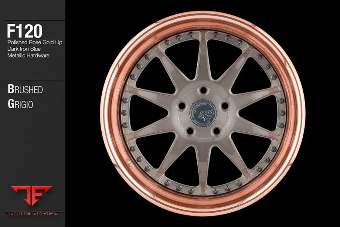
Task: Click the "Metallic Hardware" text line
Action: click(28, 56)
